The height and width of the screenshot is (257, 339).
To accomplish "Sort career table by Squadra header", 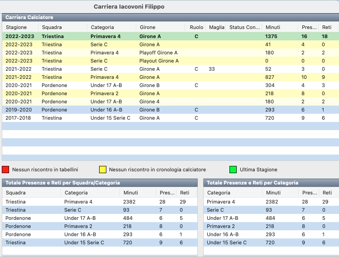I will [52, 27].
